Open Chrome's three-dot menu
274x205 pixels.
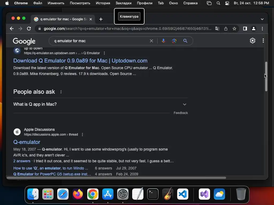pyautogui.click(x=262, y=29)
